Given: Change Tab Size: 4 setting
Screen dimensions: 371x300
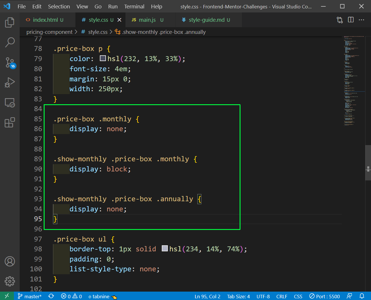Looking at the screenshot, I should click(x=238, y=296).
